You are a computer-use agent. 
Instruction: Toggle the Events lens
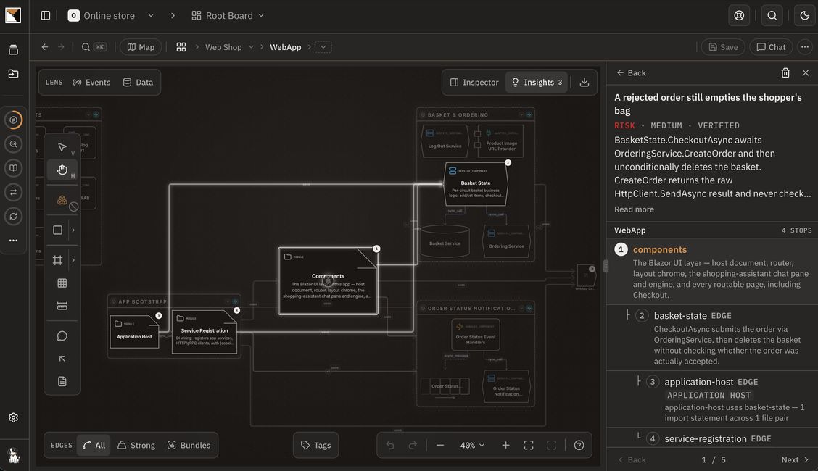coord(91,83)
